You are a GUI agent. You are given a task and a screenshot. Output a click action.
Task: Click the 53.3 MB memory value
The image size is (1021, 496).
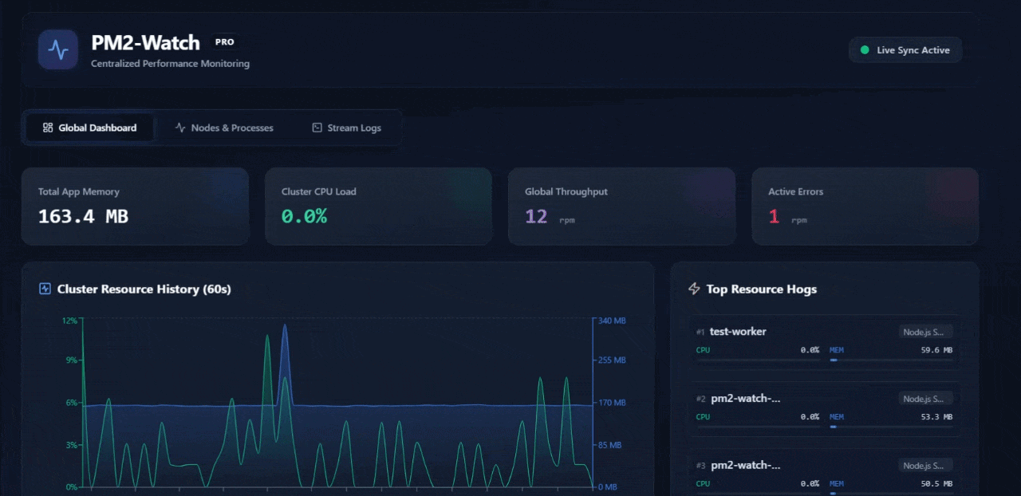point(936,417)
